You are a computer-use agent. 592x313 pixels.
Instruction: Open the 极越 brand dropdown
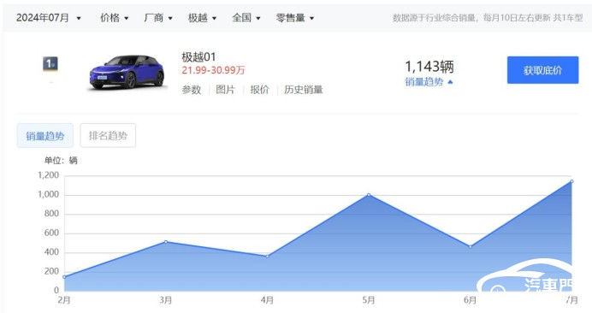point(203,18)
